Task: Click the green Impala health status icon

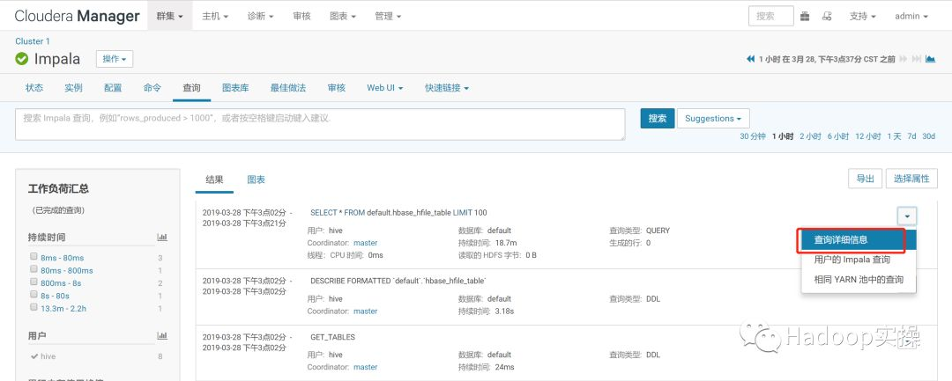Action: click(x=22, y=59)
